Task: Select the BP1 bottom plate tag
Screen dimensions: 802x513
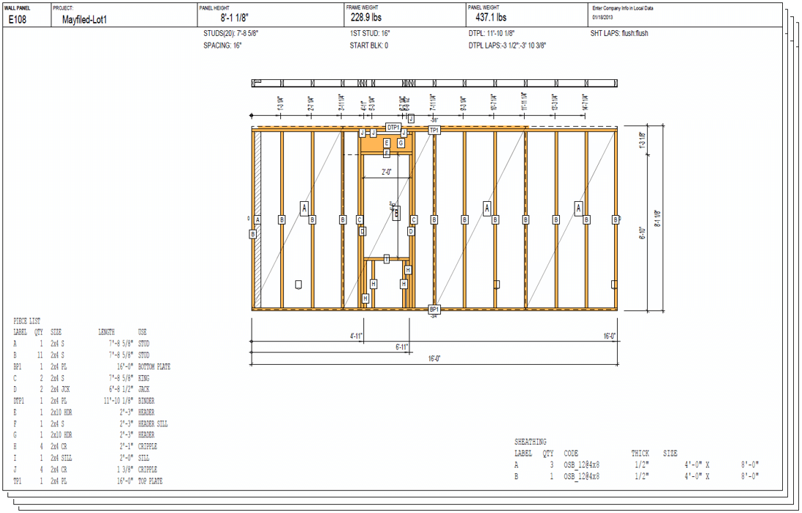Action: [434, 310]
